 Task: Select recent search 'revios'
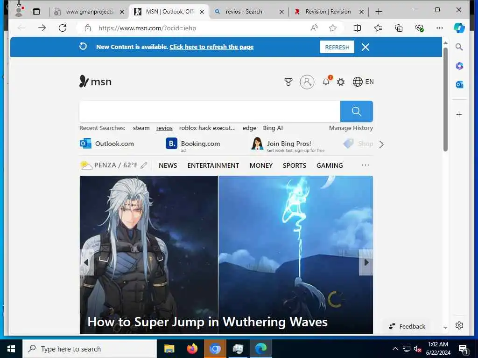click(x=164, y=128)
